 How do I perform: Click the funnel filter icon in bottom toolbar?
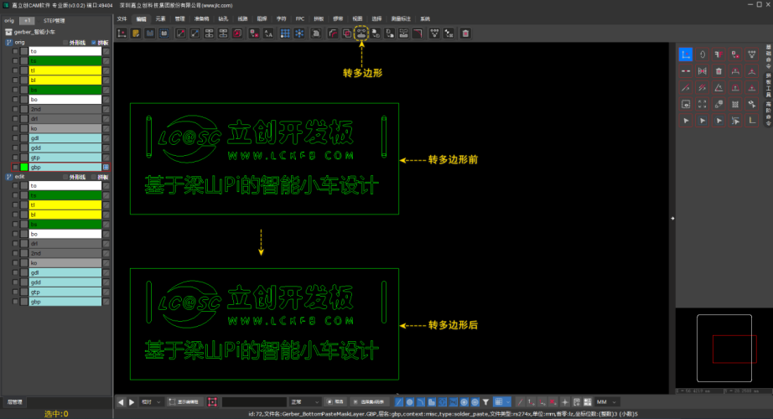tap(485, 402)
